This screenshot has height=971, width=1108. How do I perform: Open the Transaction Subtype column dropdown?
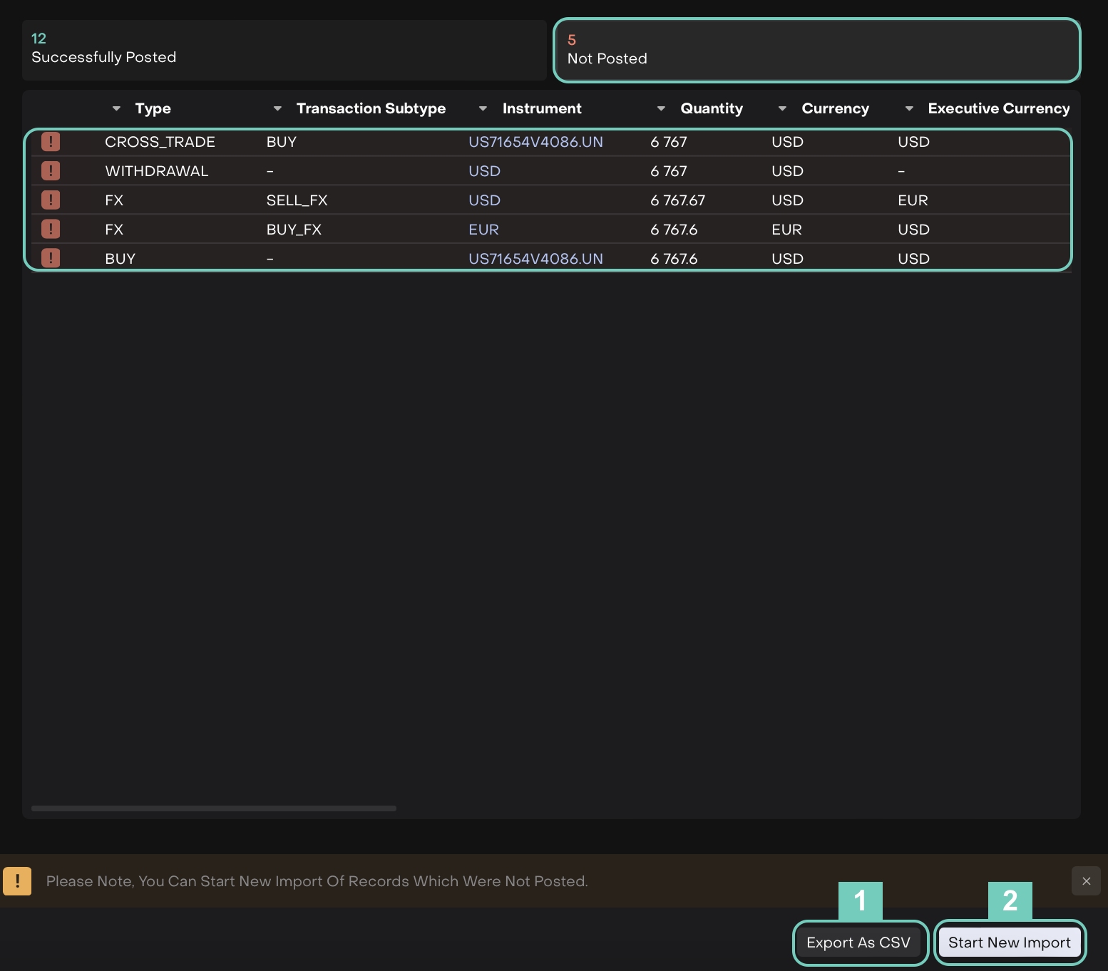(277, 109)
